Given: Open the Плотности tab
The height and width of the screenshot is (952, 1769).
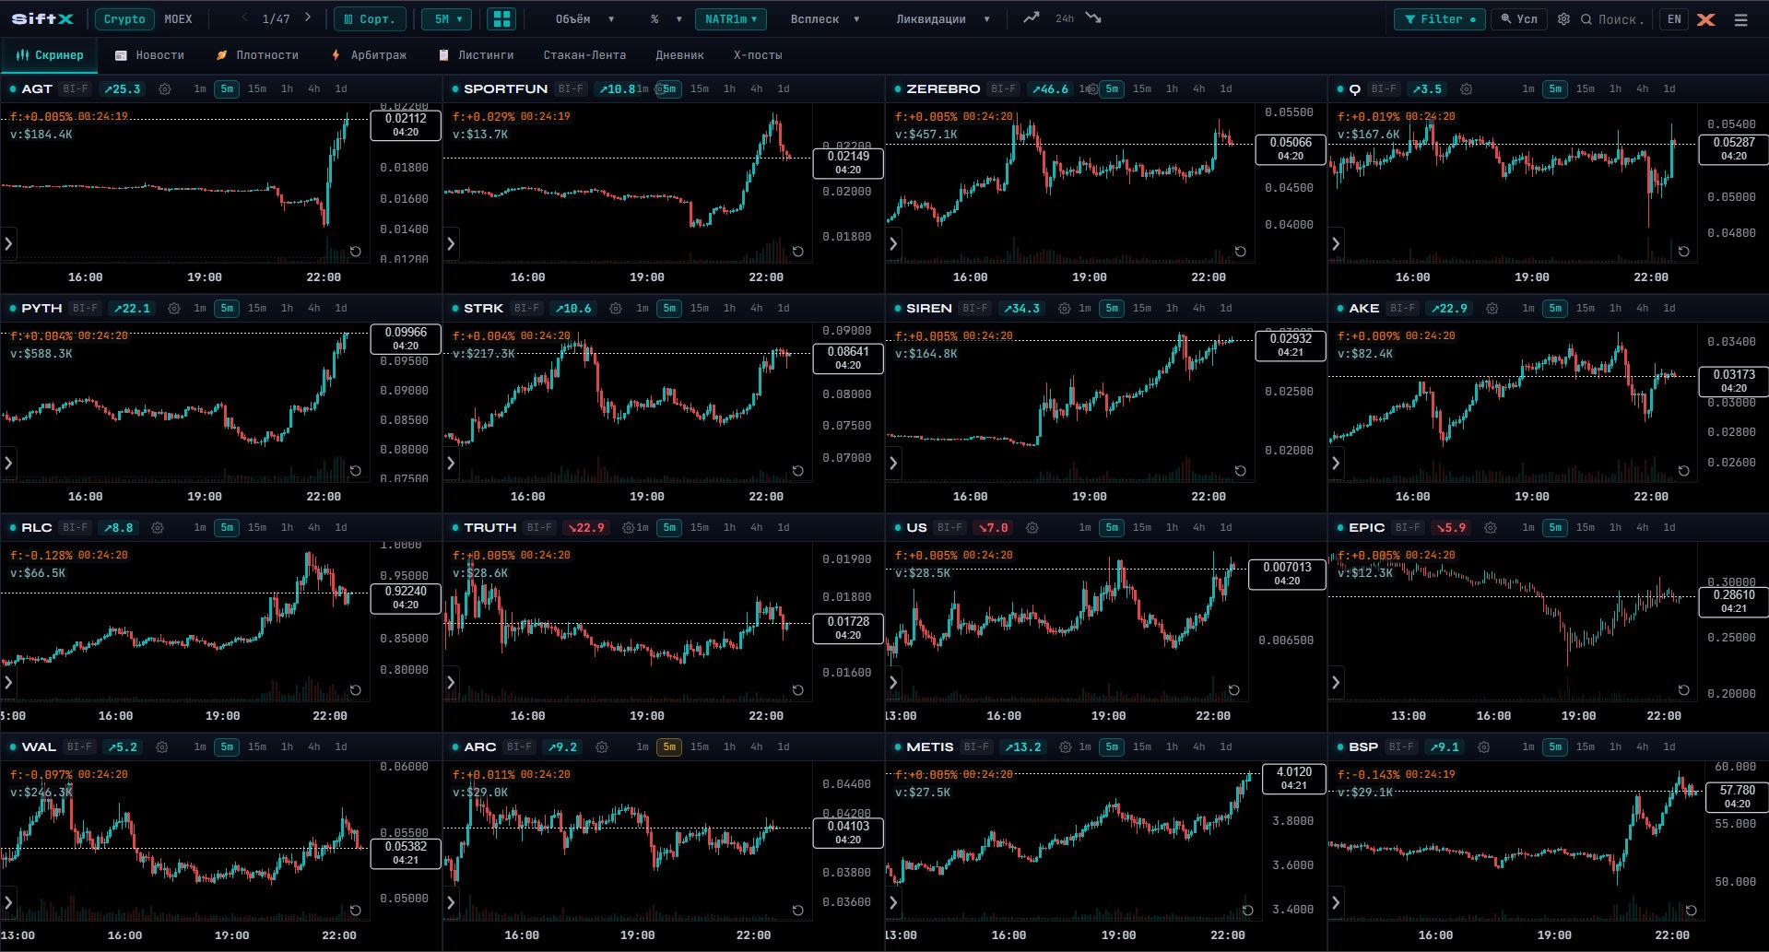Looking at the screenshot, I should (257, 55).
